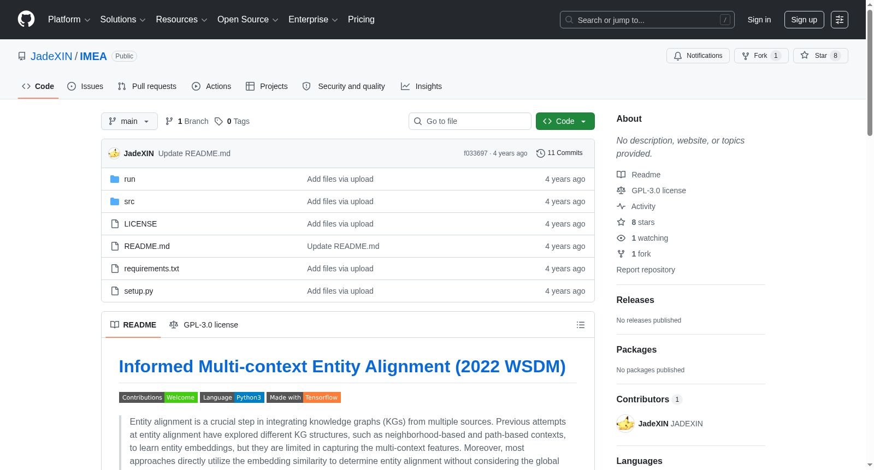Open the Pricing menu item
Viewport: 874px width, 470px height.
pos(361,20)
